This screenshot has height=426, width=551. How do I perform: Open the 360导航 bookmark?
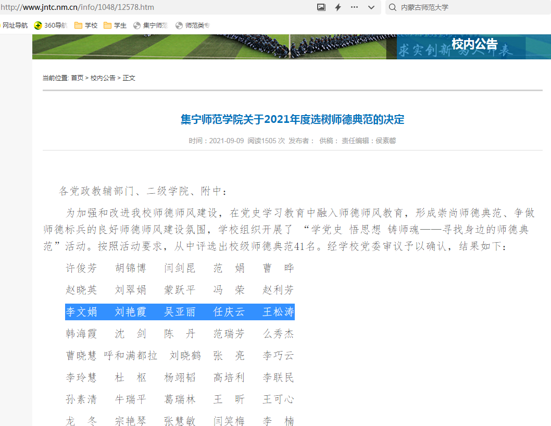point(51,26)
